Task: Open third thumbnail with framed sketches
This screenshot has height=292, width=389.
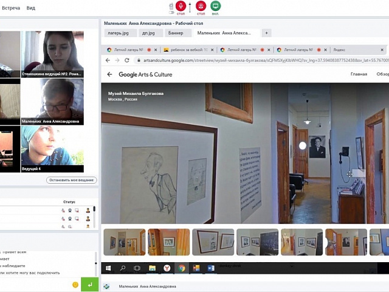Action: click(x=213, y=242)
